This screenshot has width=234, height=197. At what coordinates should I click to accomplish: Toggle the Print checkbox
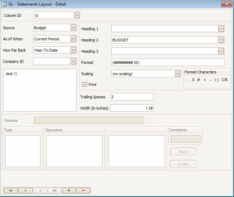[x=85, y=85]
